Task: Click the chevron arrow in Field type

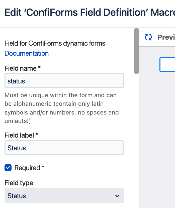Action: point(117,196)
